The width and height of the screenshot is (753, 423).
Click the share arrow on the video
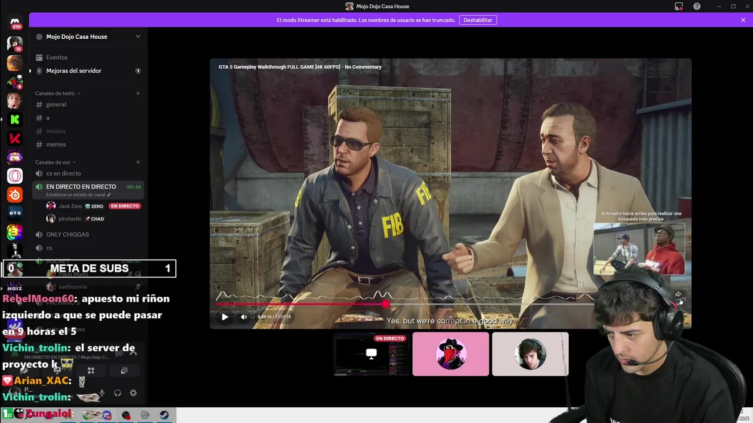click(x=678, y=294)
